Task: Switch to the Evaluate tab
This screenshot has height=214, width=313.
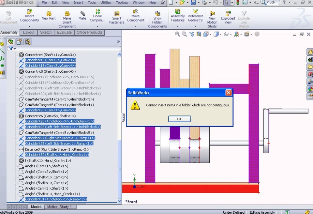Action: coord(64,32)
